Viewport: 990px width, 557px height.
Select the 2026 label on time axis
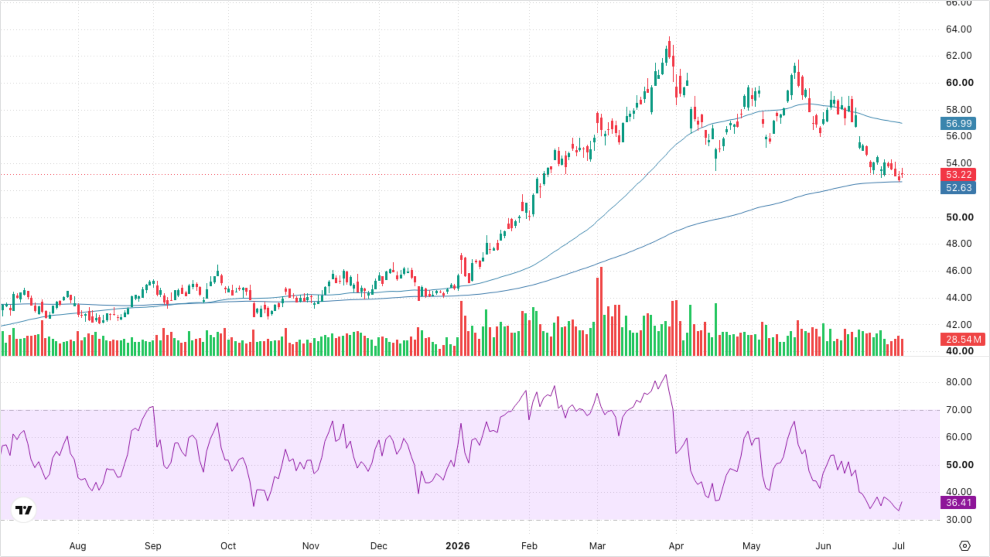pos(457,546)
